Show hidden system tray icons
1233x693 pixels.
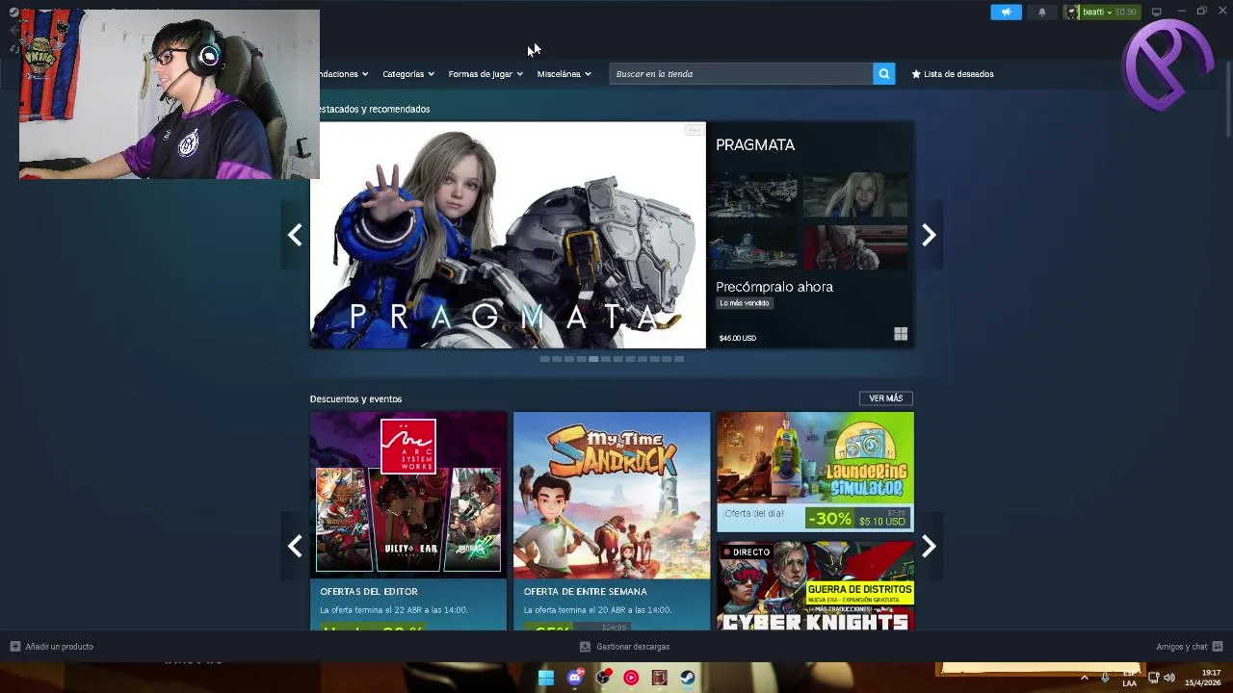1084,678
